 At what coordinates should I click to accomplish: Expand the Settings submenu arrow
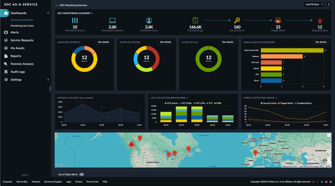point(48,80)
